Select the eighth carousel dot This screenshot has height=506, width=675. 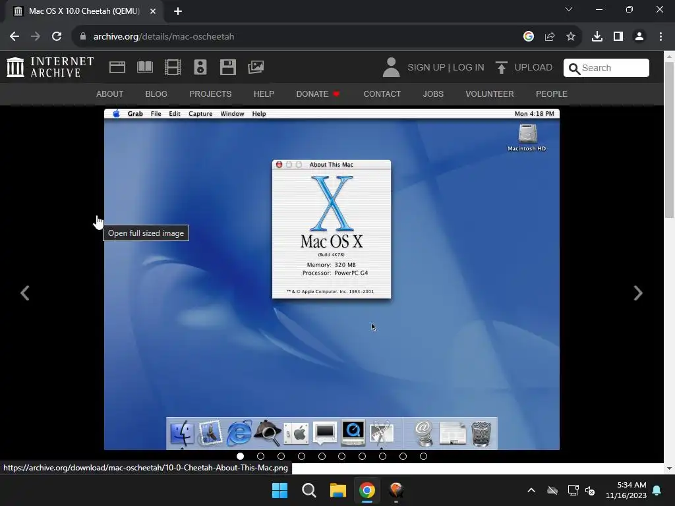click(382, 456)
